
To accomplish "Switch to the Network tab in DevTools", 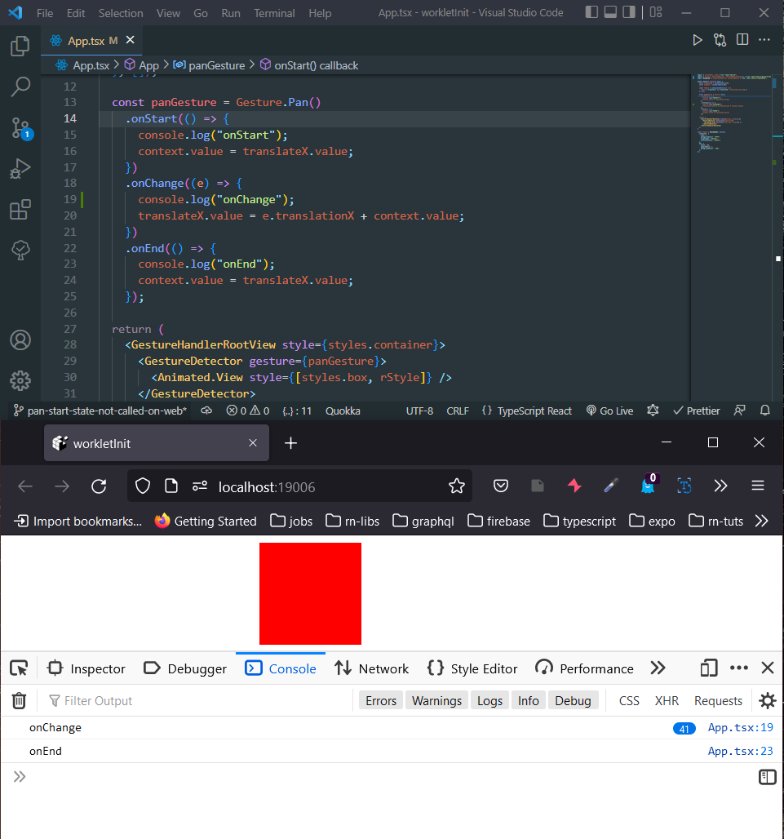I will 382,668.
